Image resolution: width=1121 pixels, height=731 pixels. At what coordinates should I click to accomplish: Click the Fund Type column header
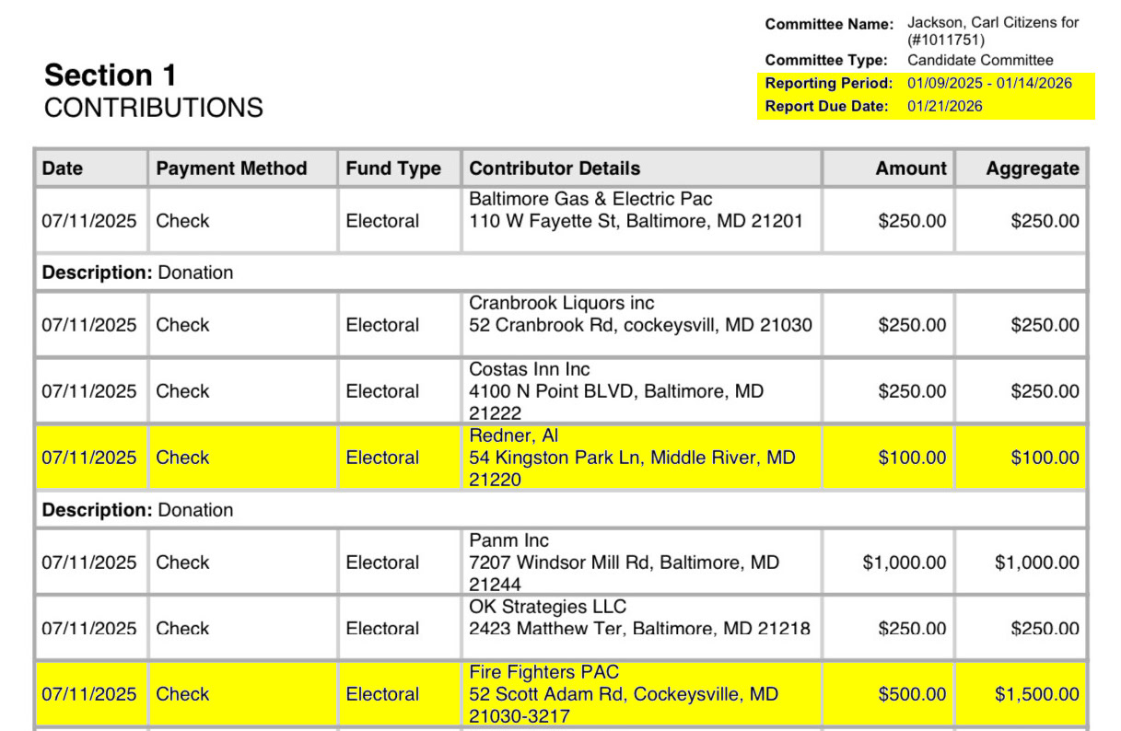[x=393, y=168]
